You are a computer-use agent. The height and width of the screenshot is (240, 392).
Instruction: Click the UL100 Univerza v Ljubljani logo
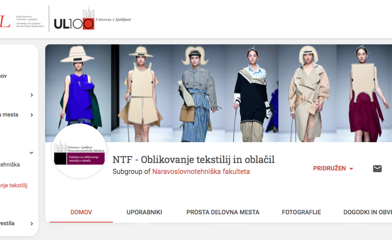92,19
